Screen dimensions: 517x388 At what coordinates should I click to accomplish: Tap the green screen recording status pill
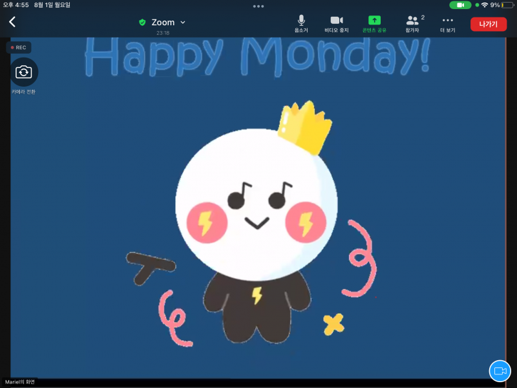tap(460, 5)
